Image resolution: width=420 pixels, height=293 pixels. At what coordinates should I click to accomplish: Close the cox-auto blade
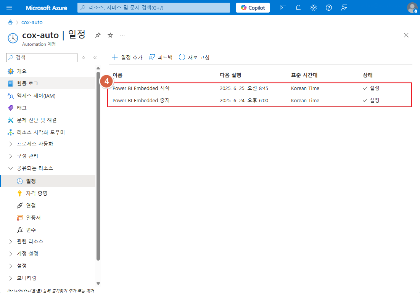pos(406,35)
